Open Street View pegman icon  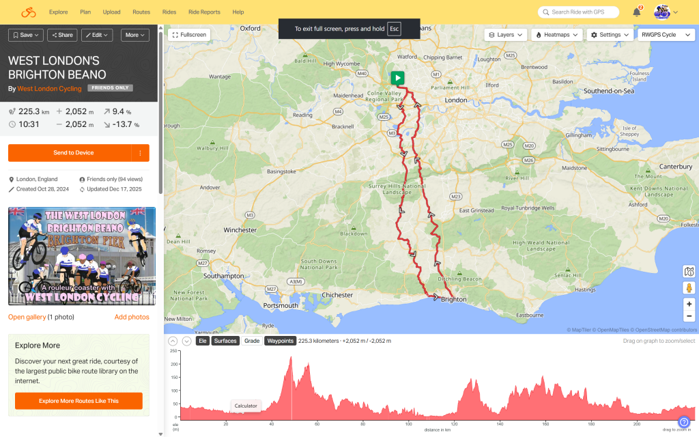(689, 287)
